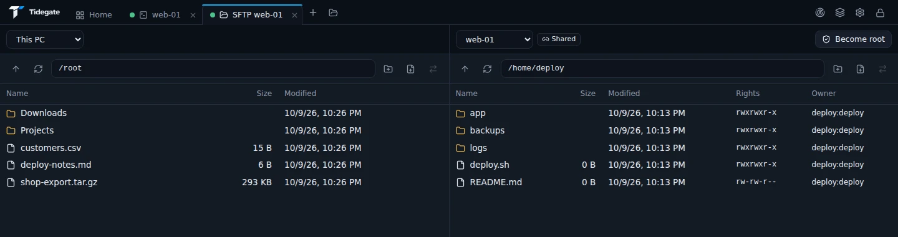Sort local pane by Modified column
898x237 pixels.
click(x=300, y=94)
